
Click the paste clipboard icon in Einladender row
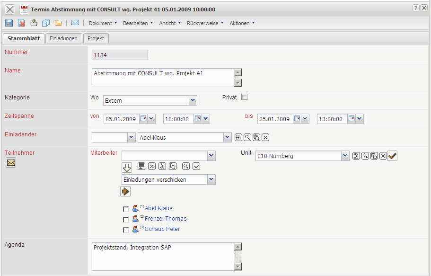pyautogui.click(x=256, y=137)
